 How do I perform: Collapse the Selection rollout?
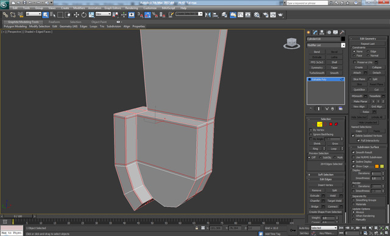point(326,119)
